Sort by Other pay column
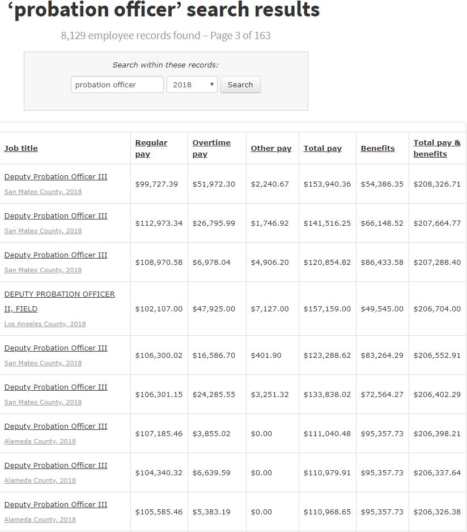Viewport: 467px width, 532px height. (271, 148)
